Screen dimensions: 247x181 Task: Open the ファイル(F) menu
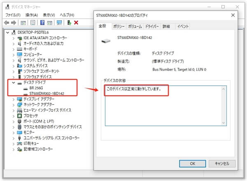(x=13, y=15)
